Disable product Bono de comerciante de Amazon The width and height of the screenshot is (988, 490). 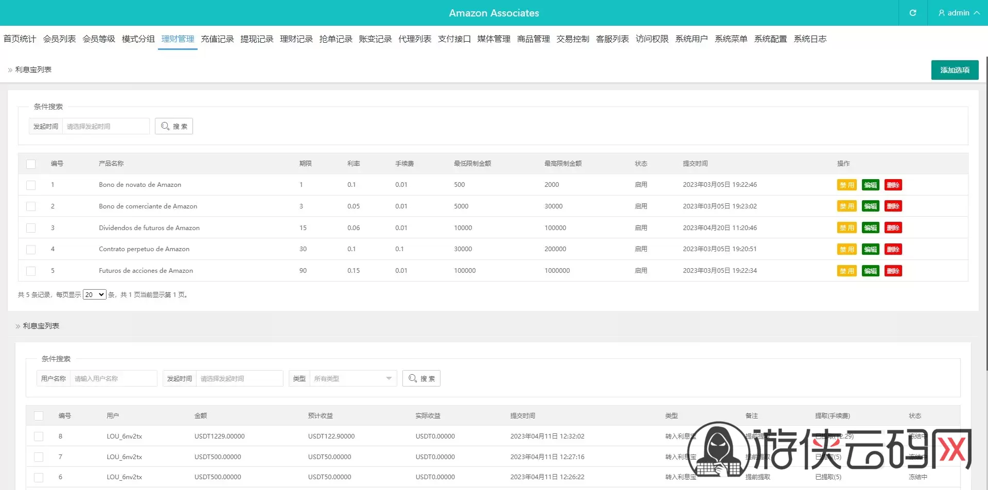[x=846, y=206]
